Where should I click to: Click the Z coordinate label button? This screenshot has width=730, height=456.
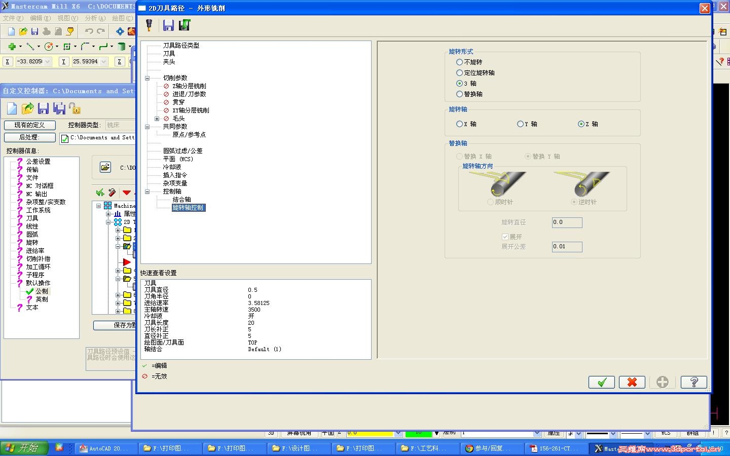coord(119,61)
